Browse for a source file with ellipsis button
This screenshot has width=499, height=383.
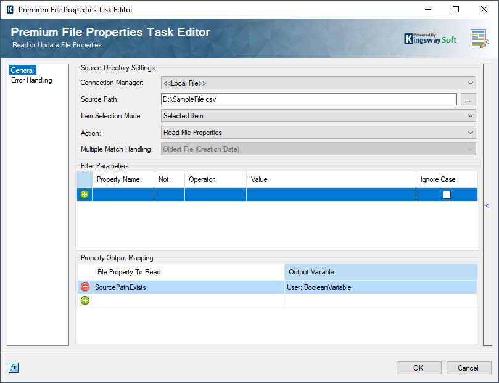(x=468, y=99)
